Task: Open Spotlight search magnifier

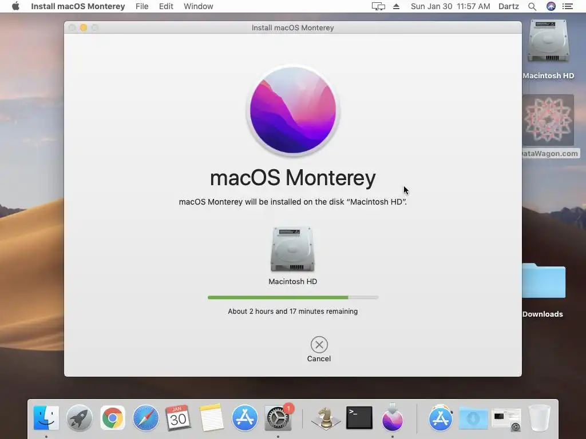Action: [x=532, y=6]
